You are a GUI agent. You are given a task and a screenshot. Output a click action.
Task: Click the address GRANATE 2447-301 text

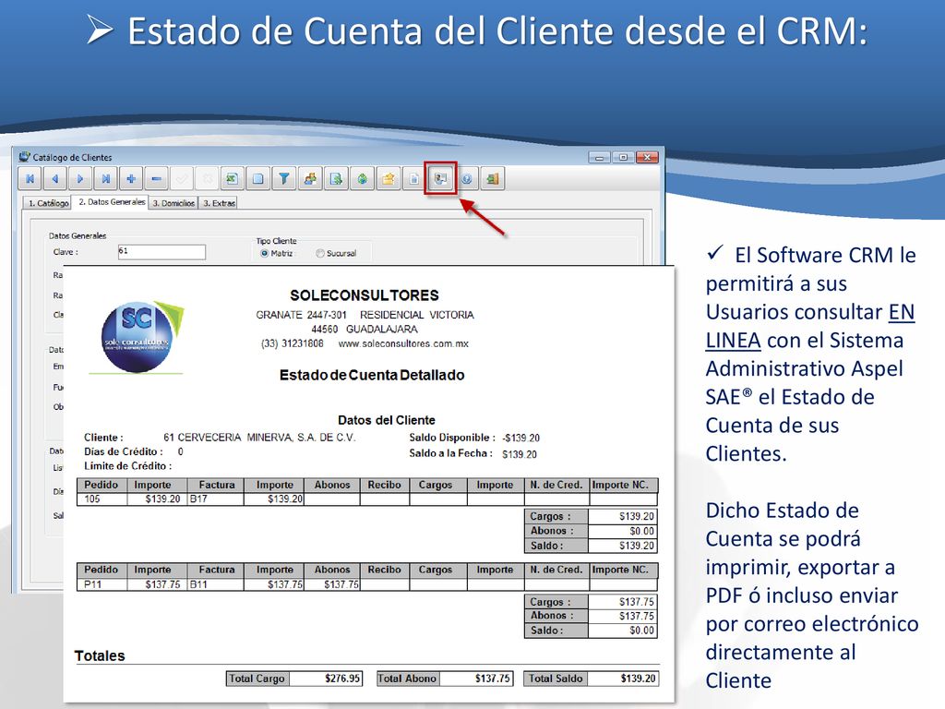pyautogui.click(x=302, y=315)
